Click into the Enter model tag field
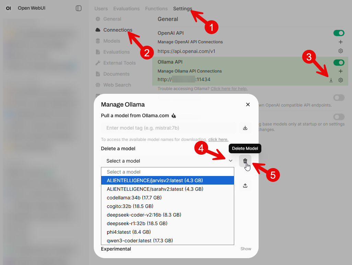The height and width of the screenshot is (265, 352). tap(168, 128)
